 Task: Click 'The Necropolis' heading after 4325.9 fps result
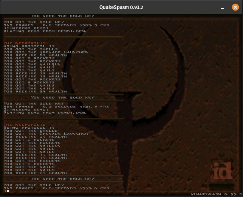25,125
